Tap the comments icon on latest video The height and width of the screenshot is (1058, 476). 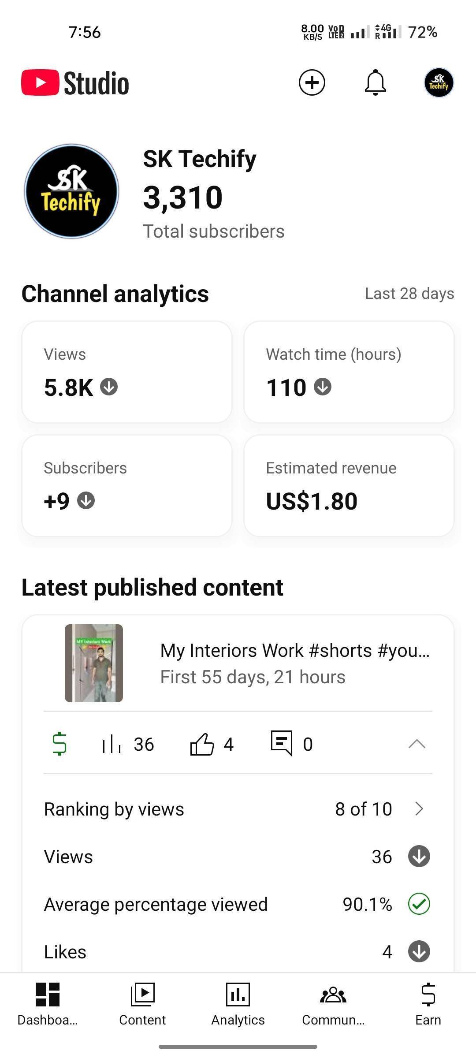coord(281,743)
